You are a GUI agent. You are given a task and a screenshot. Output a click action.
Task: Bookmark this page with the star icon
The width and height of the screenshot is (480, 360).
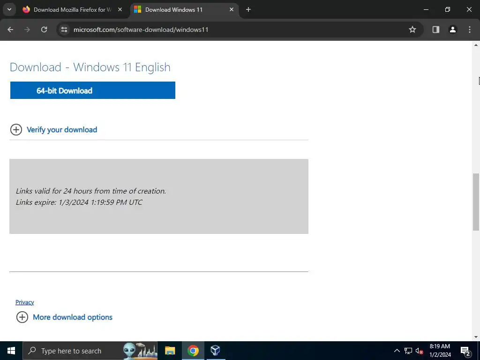pyautogui.click(x=412, y=30)
